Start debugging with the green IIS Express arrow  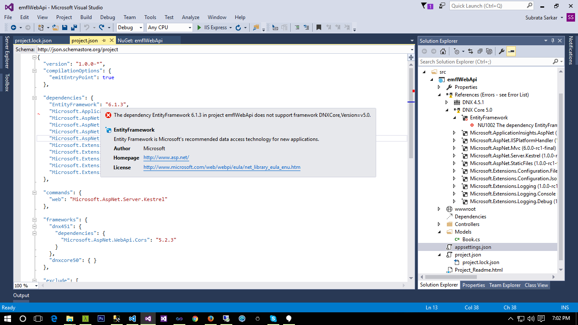200,28
